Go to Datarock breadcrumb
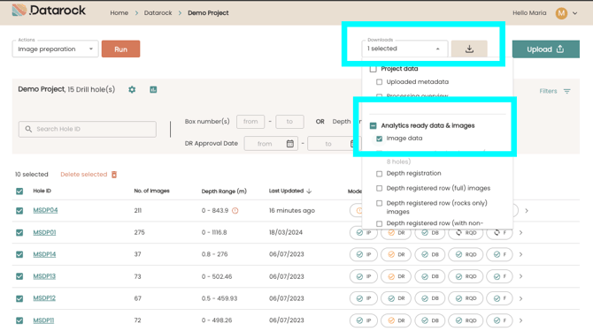The width and height of the screenshot is (593, 331). [158, 13]
